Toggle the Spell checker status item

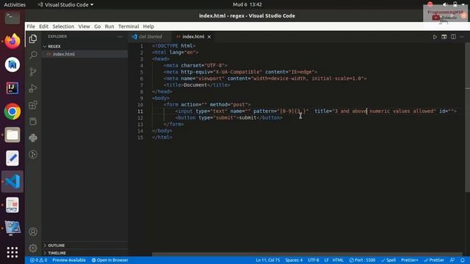click(388, 260)
